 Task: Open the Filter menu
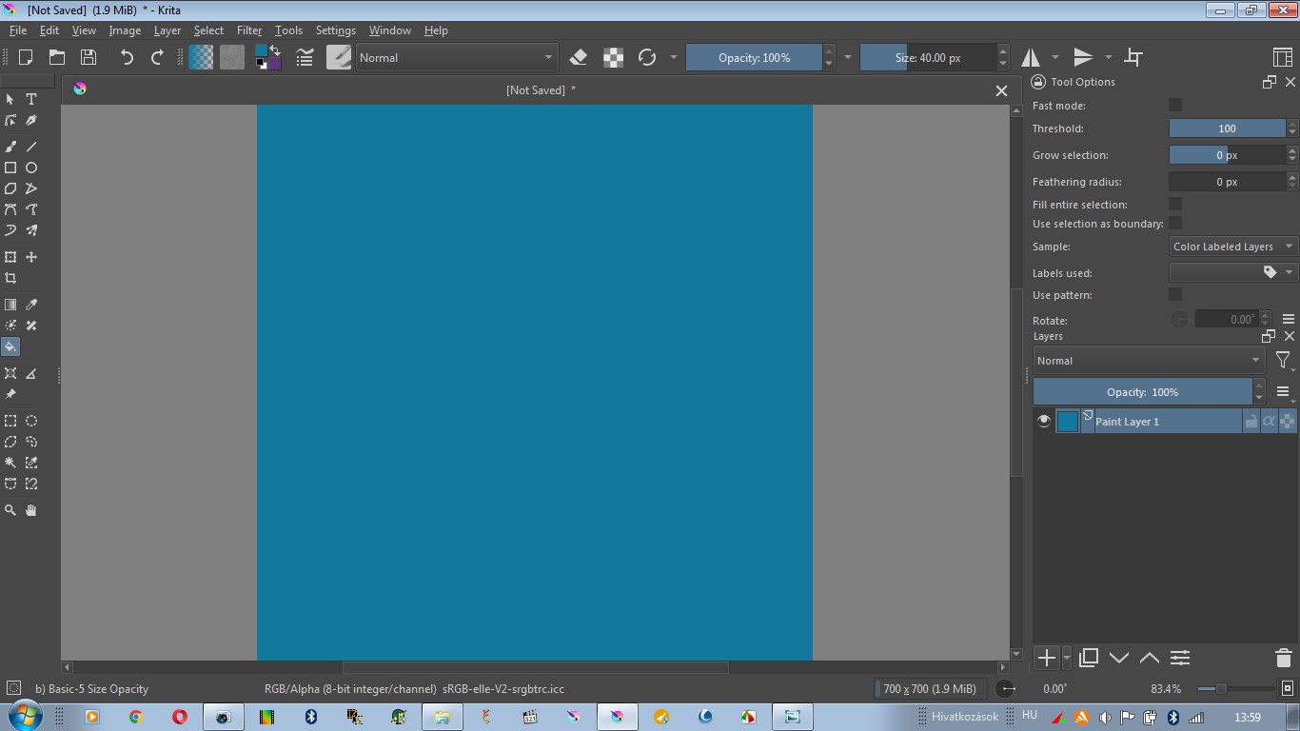[249, 30]
